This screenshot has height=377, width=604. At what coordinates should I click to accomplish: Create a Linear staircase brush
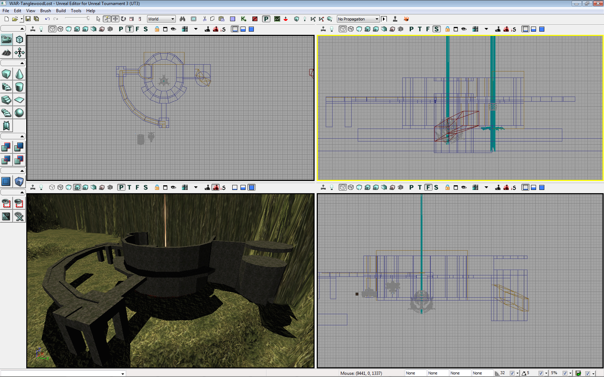6,100
